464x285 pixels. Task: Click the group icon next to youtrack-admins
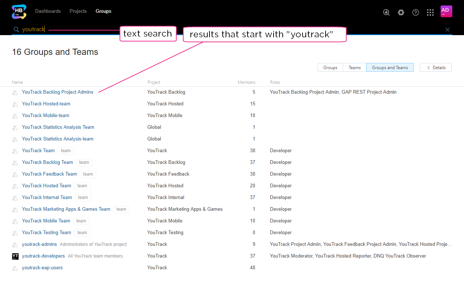pos(15,244)
